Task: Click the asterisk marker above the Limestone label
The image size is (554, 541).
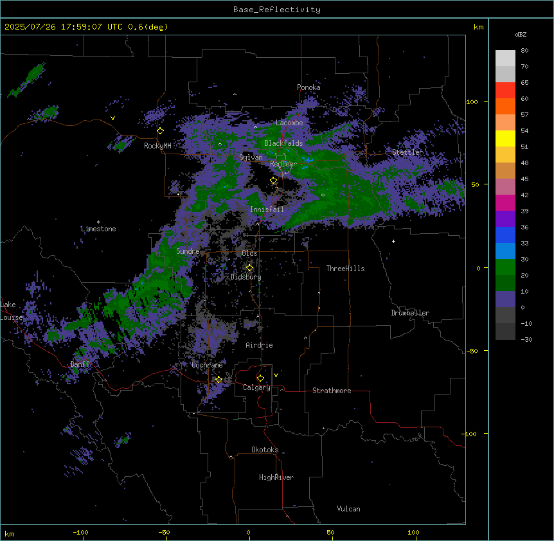Action: (98, 222)
